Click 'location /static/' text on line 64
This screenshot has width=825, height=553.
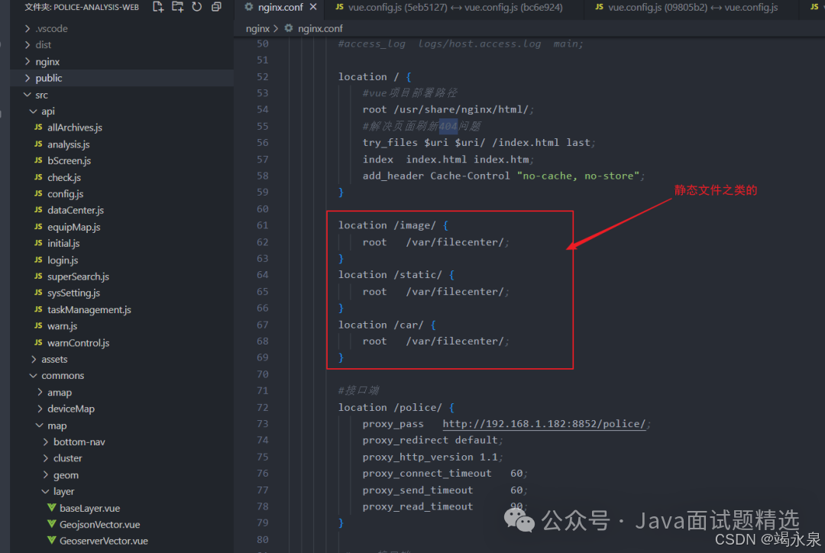pos(390,275)
